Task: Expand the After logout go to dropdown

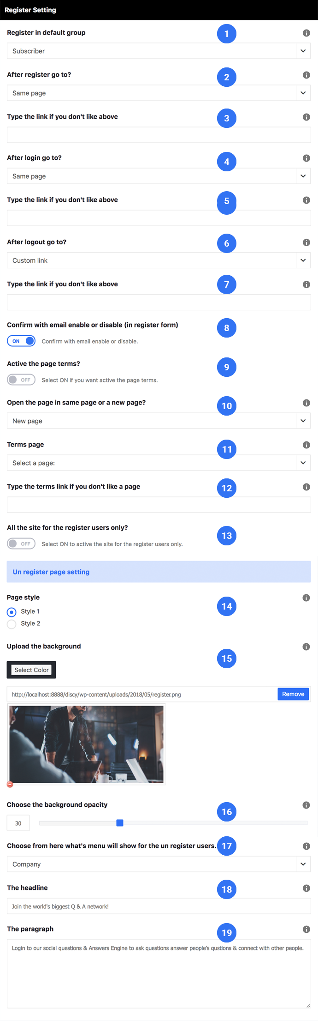Action: pos(159,260)
